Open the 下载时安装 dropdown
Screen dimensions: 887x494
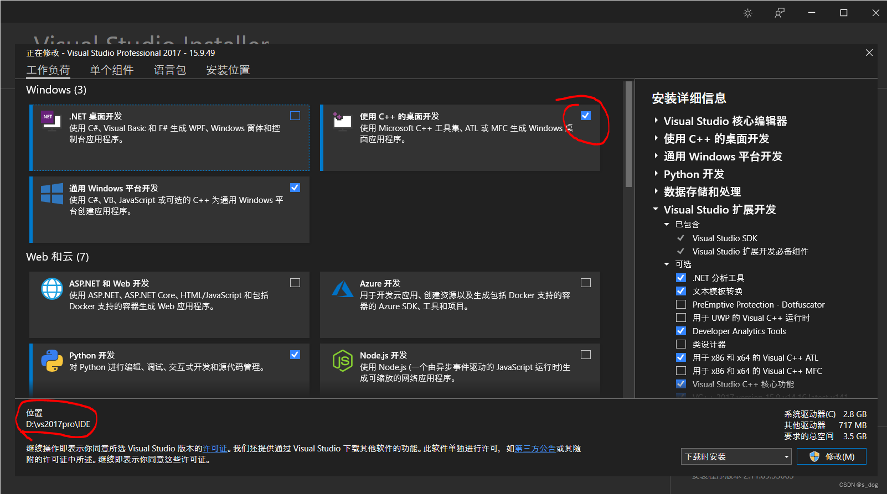coord(736,456)
